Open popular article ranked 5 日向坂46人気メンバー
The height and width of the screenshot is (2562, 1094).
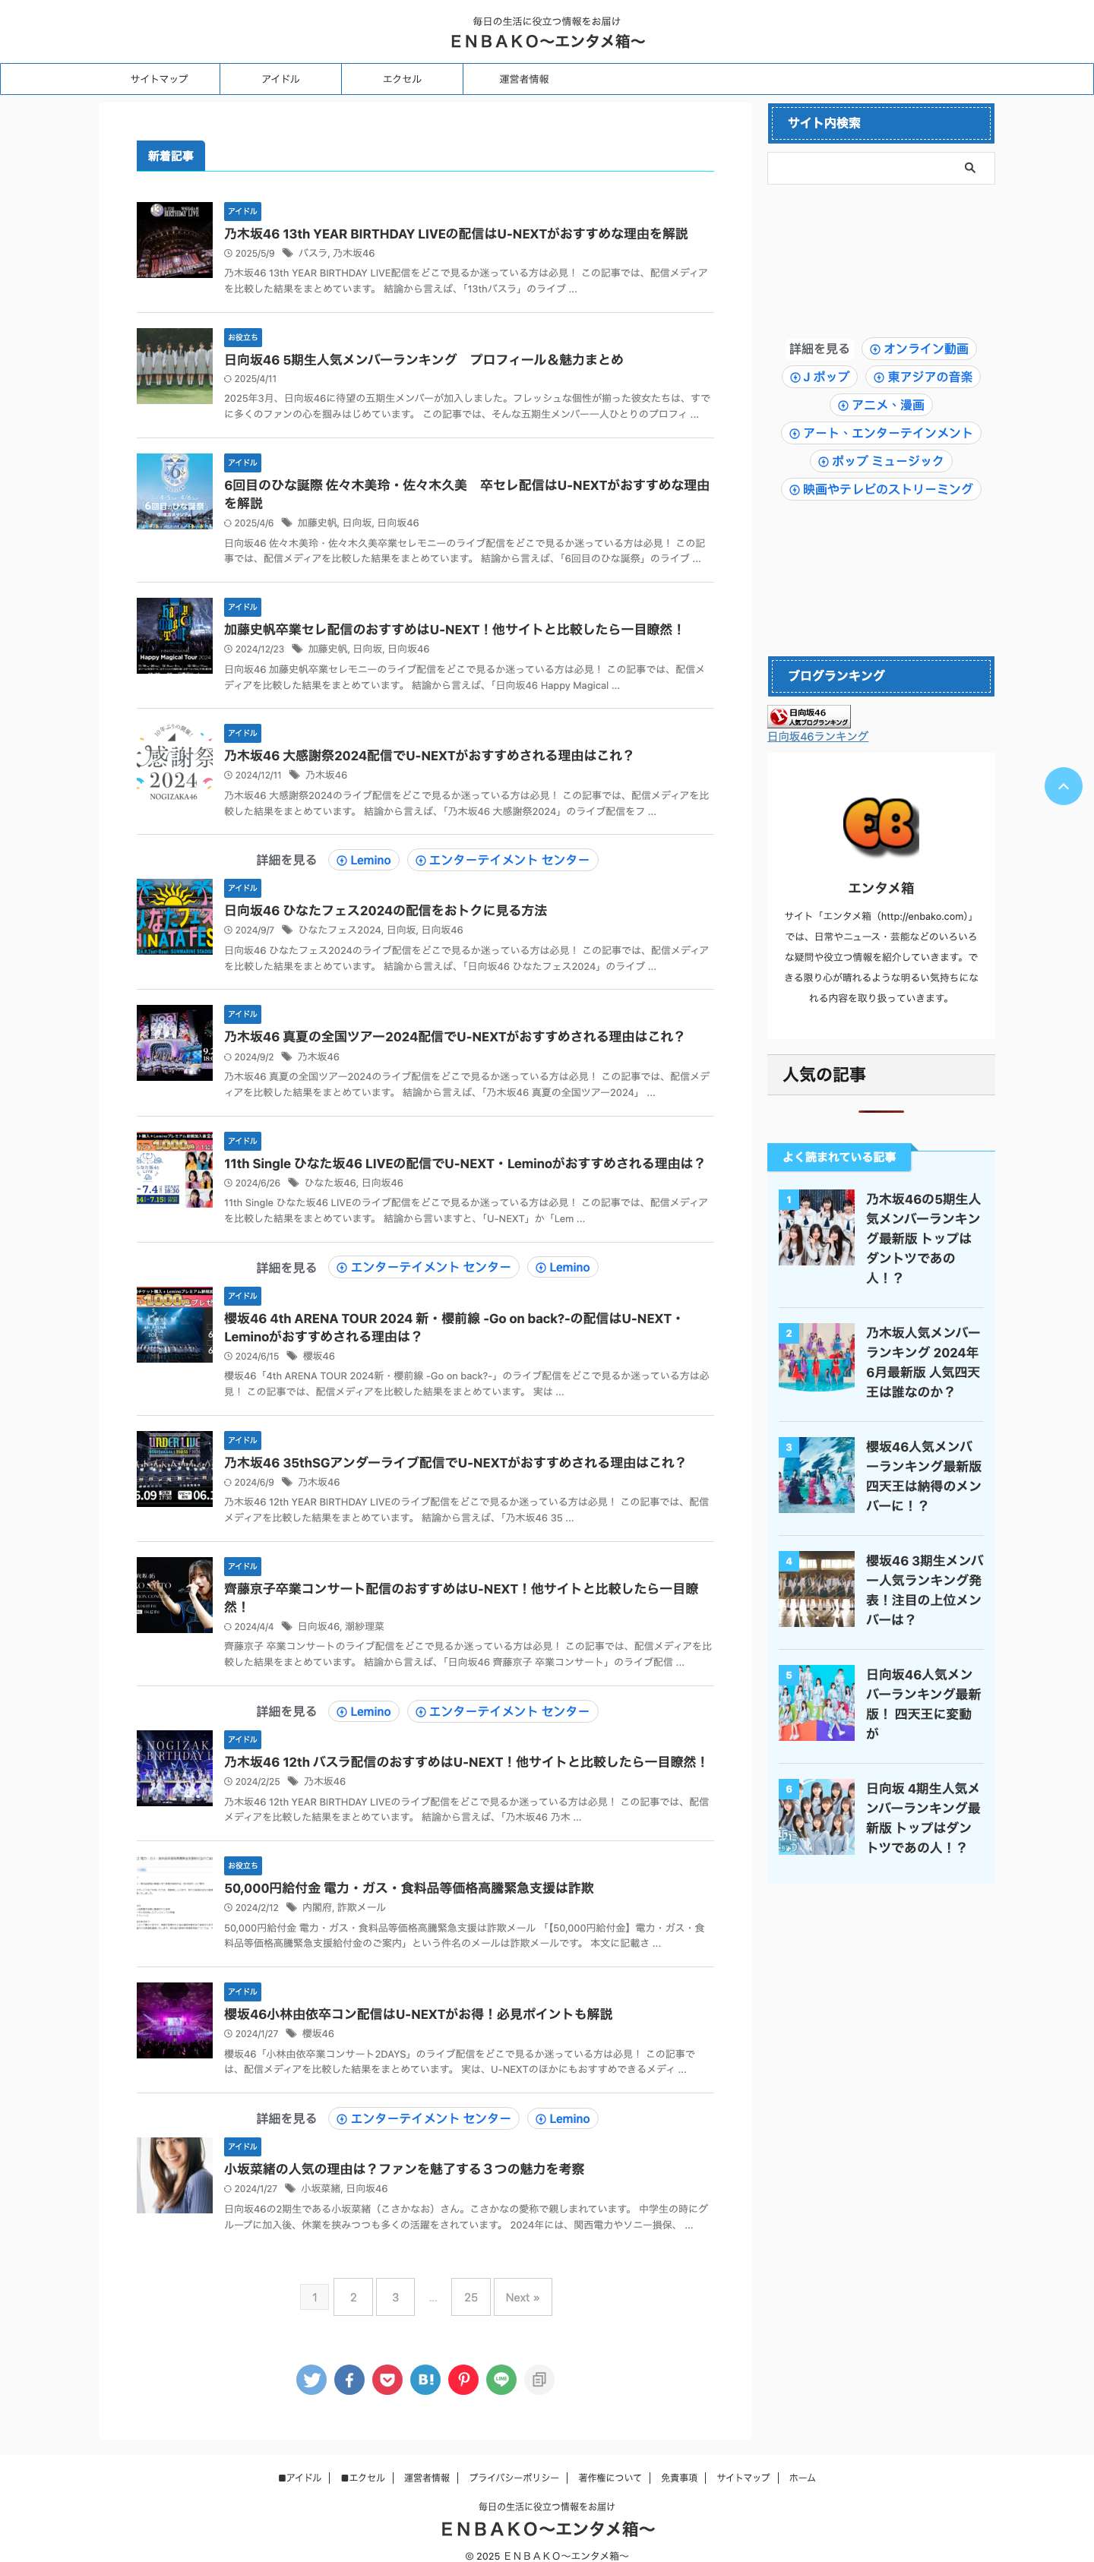click(924, 1704)
